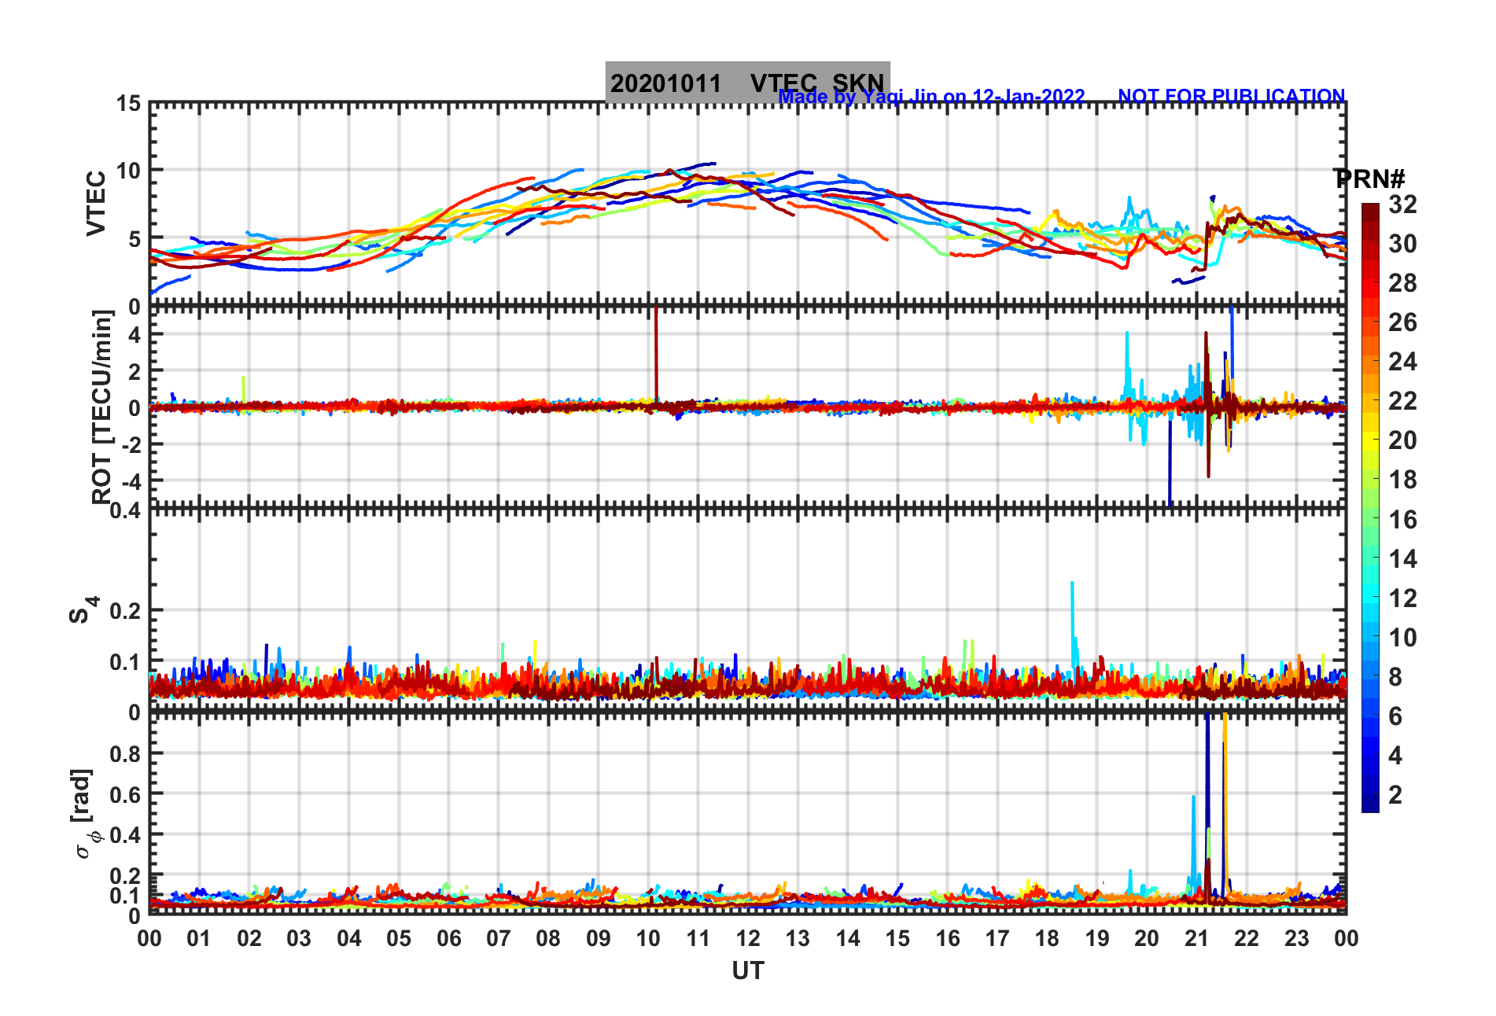Select the "UT" x-axis label
This screenshot has height=1016, width=1496.
coord(747,971)
